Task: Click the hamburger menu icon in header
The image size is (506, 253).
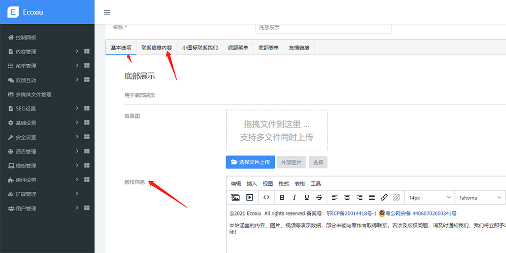Action: pyautogui.click(x=107, y=12)
